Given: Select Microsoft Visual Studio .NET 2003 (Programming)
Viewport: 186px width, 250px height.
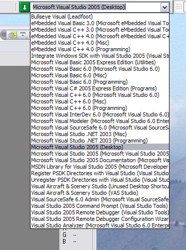Looking at the screenshot, I should (100, 141).
